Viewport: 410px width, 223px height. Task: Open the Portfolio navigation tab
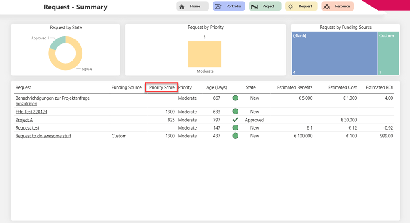coord(229,7)
